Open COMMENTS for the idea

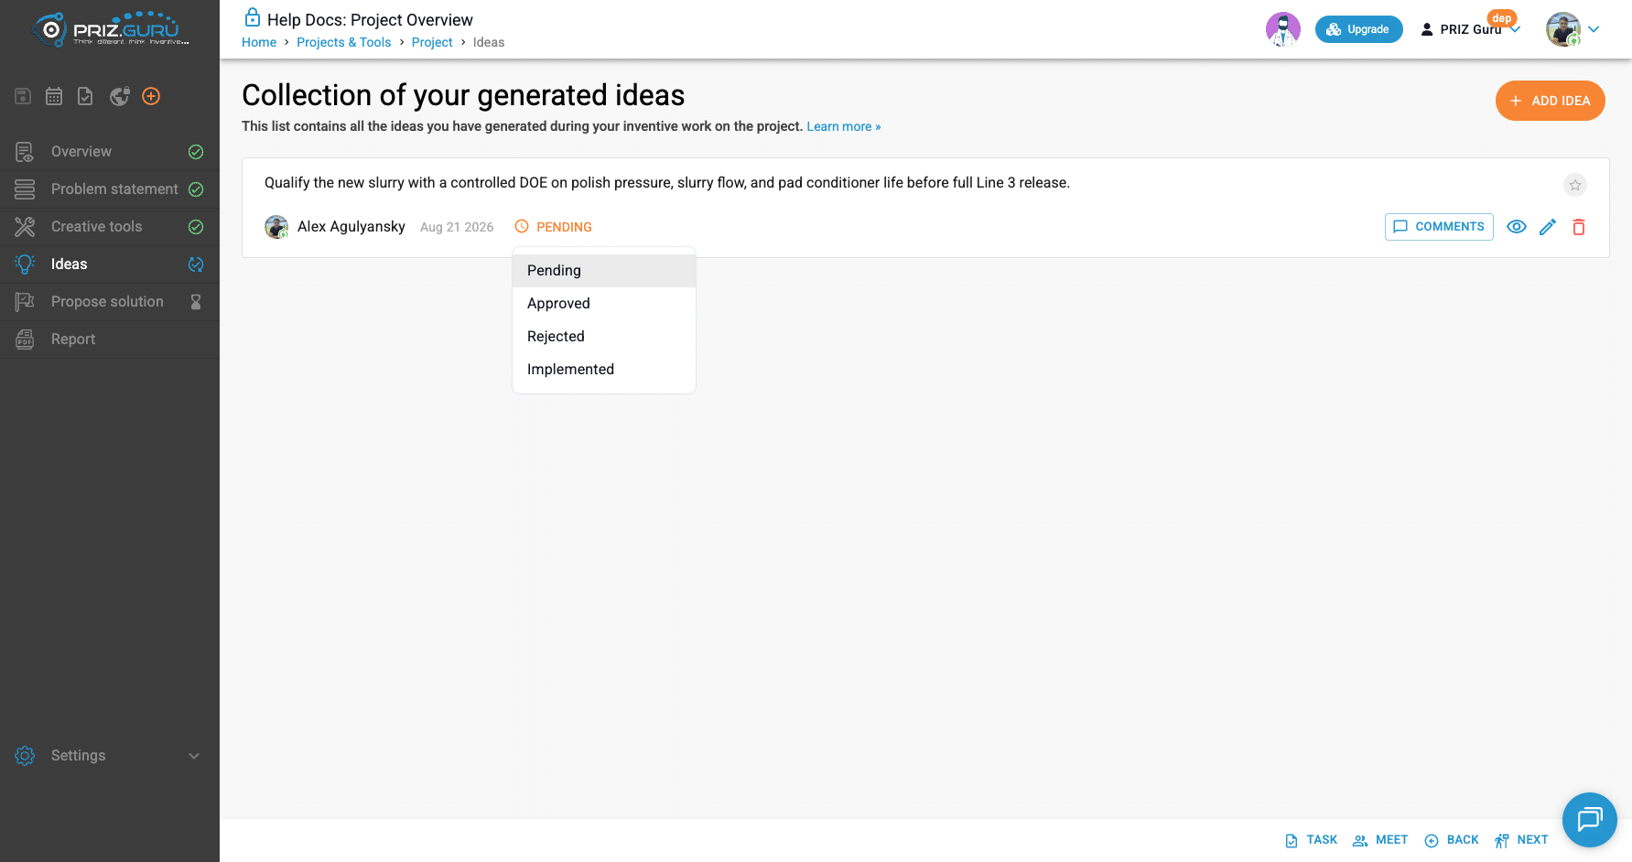[1439, 227]
